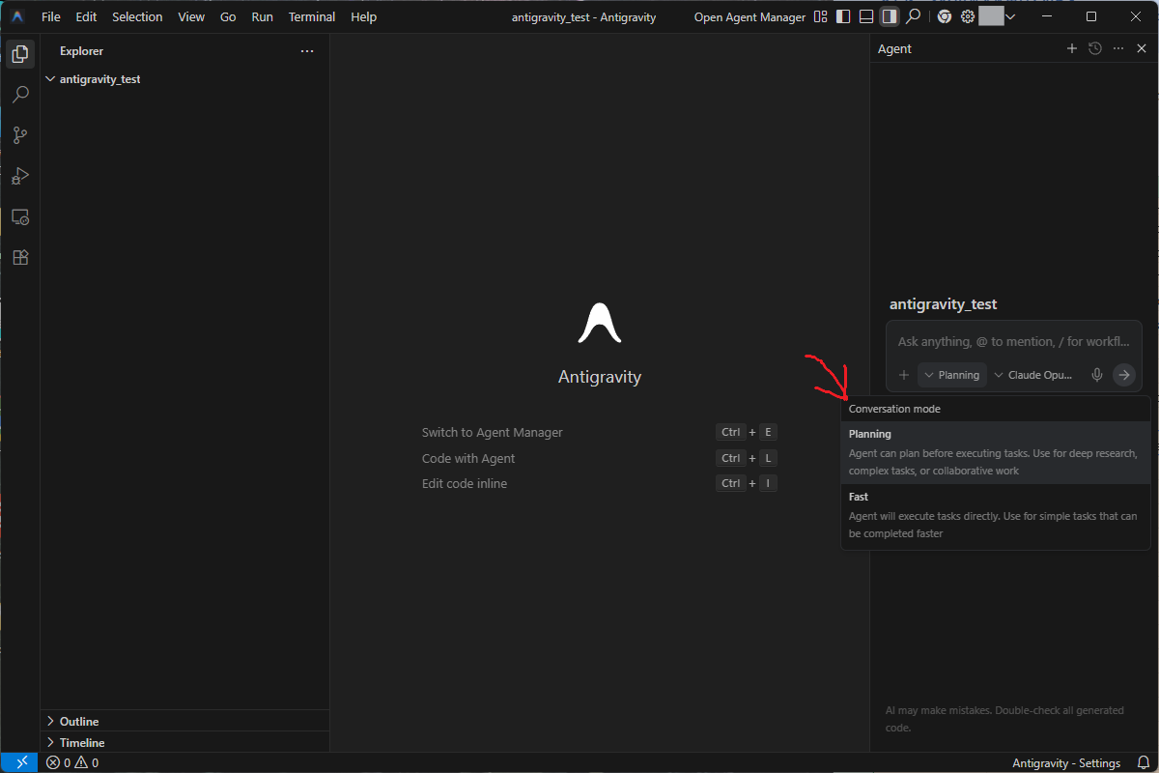Open the Extensions view
1159x773 pixels.
coord(20,258)
